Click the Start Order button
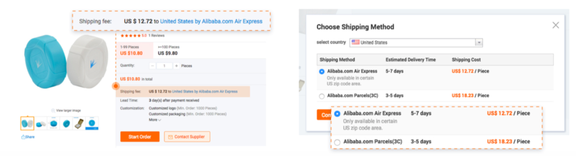Viewport: 576px width, 156px height. coord(140,136)
